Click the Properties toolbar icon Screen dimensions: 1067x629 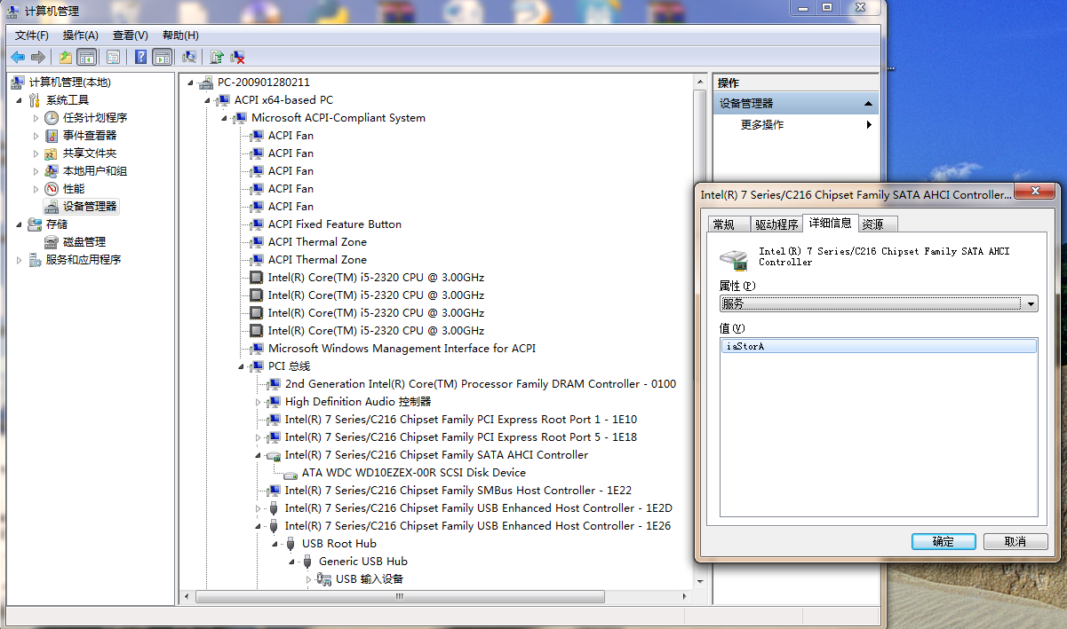[x=113, y=58]
